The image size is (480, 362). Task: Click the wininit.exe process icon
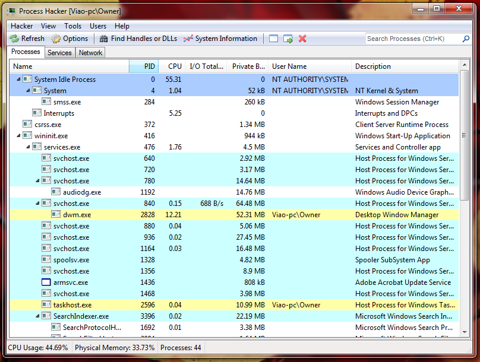click(x=27, y=135)
